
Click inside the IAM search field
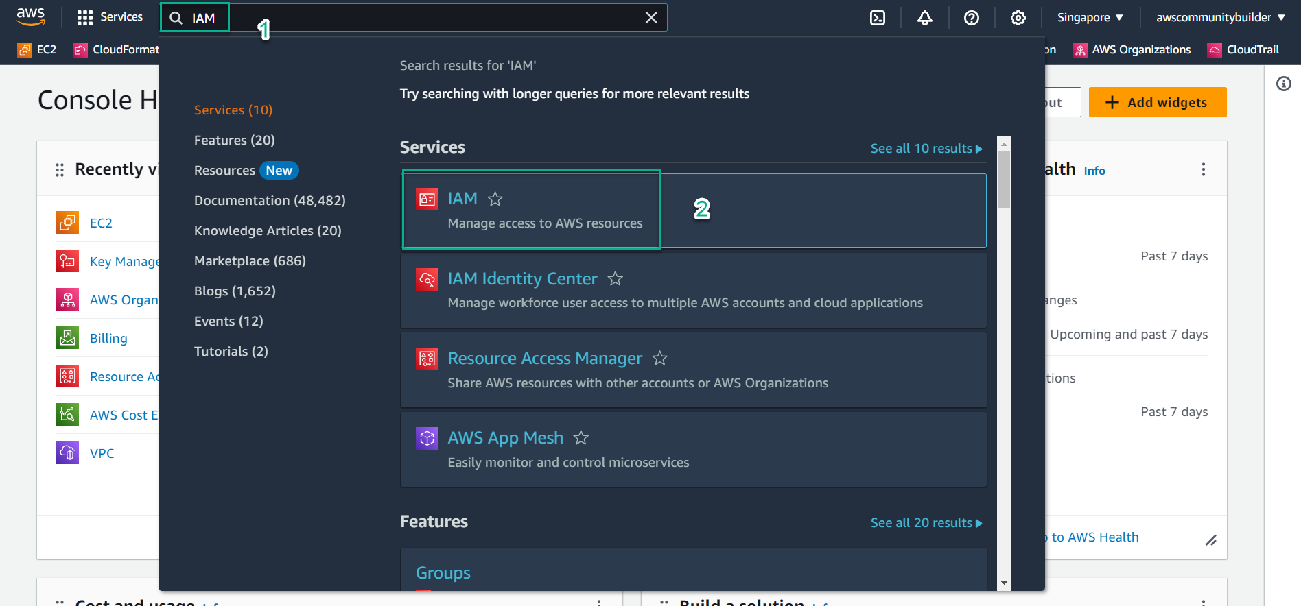pyautogui.click(x=413, y=18)
